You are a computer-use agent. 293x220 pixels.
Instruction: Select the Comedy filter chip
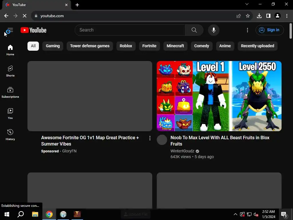coord(202,46)
